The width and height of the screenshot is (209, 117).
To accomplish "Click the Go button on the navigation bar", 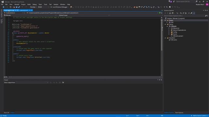I will [x=161, y=13].
